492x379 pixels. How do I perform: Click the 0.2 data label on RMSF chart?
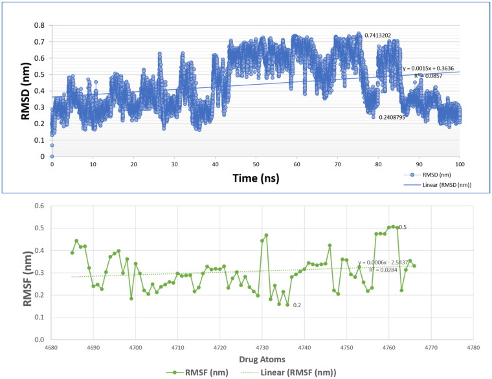pos(298,305)
